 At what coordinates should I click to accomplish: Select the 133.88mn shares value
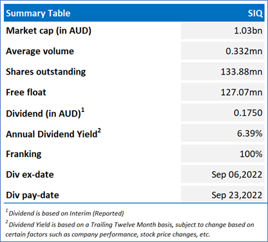[x=242, y=71]
